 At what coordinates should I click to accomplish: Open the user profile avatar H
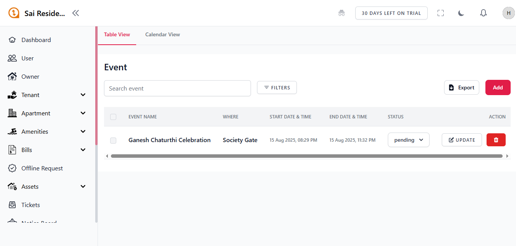coord(508,13)
